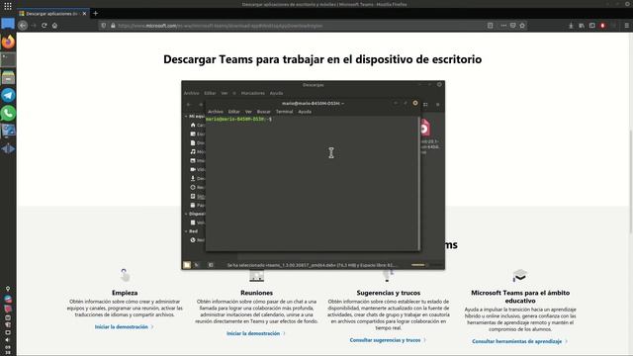Reload the current Firefox page
633x356 pixels.
point(44,26)
